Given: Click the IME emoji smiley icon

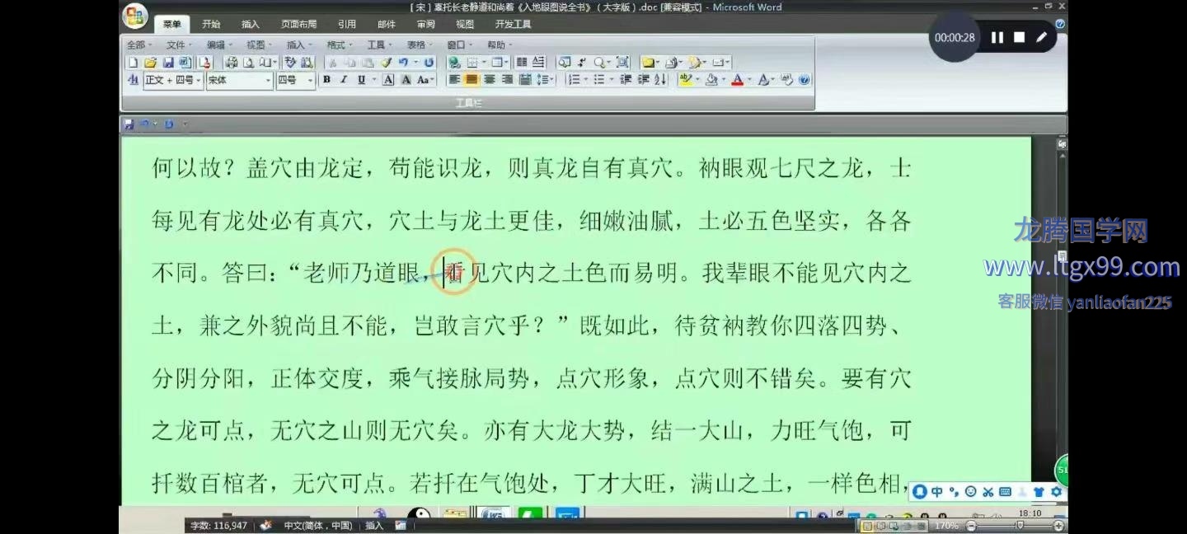Looking at the screenshot, I should point(970,492).
